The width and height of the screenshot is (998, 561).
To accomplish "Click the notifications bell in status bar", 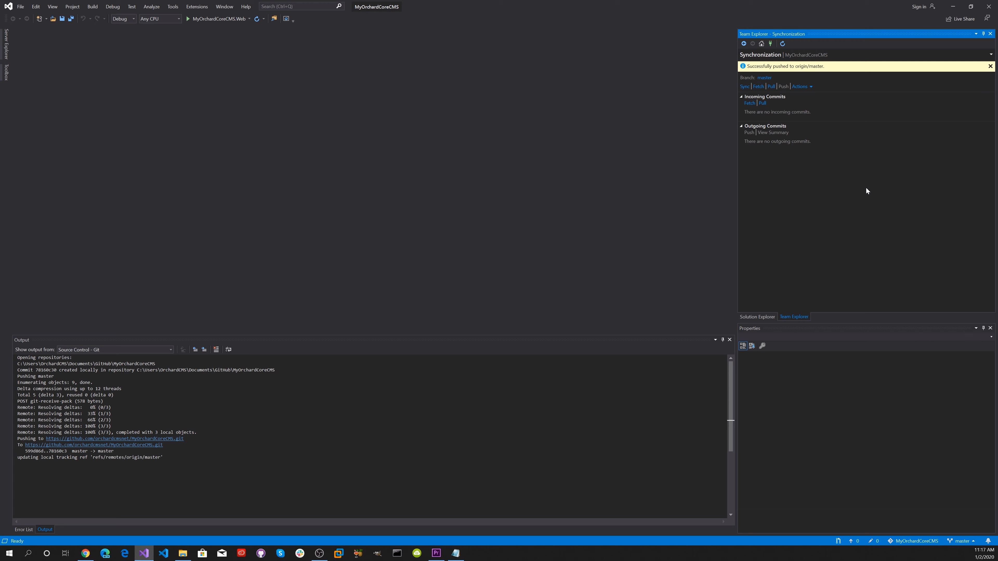I will (x=988, y=541).
